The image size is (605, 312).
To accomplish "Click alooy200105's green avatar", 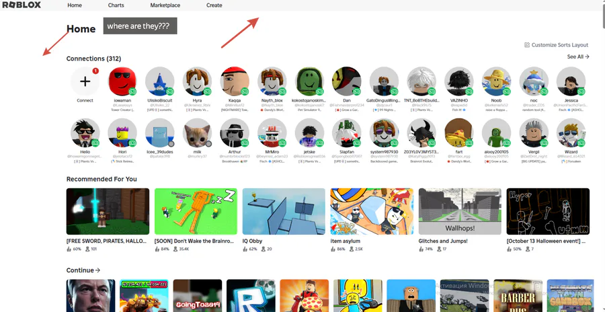I will click(496, 133).
